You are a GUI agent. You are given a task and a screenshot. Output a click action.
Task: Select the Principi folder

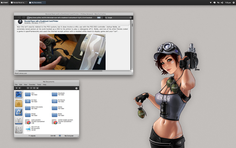click(x=31, y=115)
